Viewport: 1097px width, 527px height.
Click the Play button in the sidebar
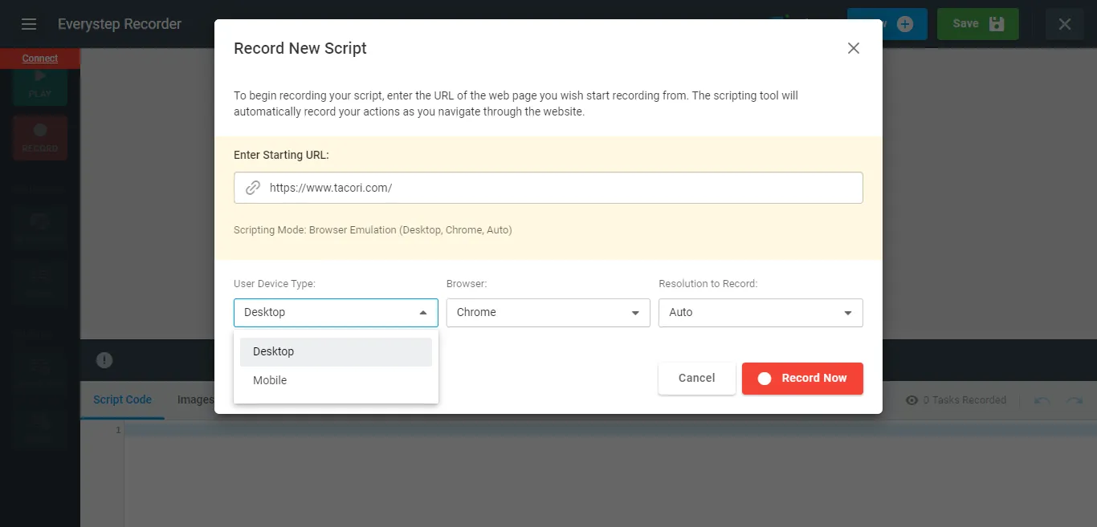(x=40, y=83)
